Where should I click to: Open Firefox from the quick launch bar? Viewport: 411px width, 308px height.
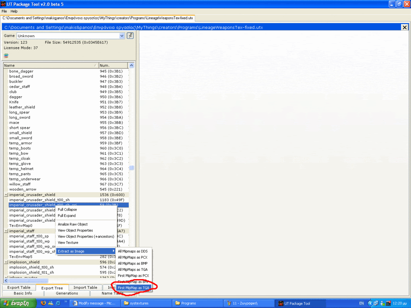click(x=44, y=303)
